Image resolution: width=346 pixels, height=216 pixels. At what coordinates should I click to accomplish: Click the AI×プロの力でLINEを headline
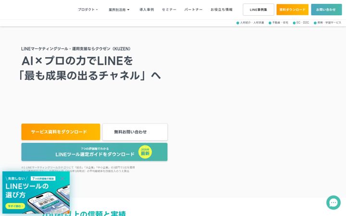click(77, 61)
